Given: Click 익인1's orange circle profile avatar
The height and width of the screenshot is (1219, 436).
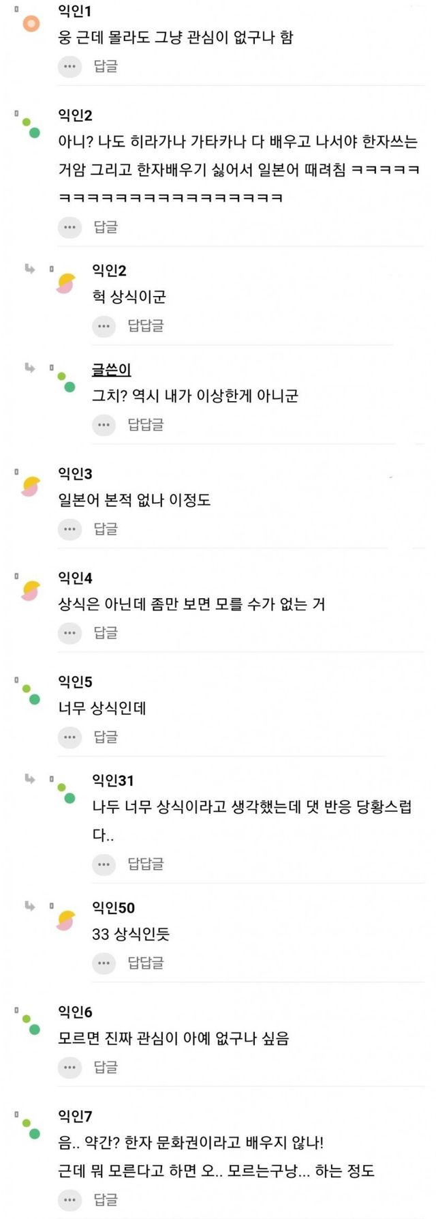Looking at the screenshot, I should coord(31,25).
